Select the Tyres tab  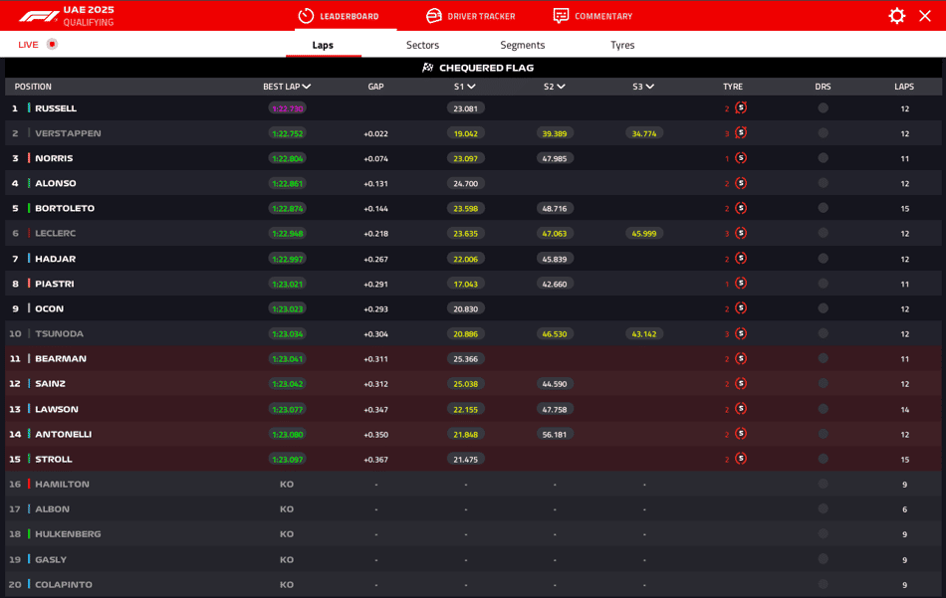622,45
